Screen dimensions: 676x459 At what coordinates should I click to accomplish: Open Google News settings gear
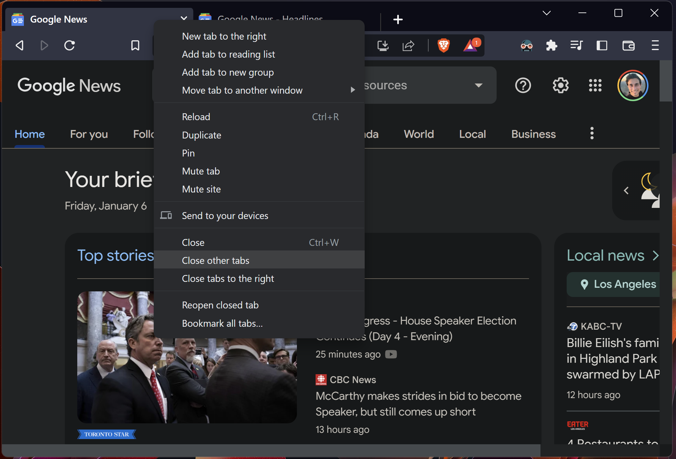pyautogui.click(x=560, y=85)
